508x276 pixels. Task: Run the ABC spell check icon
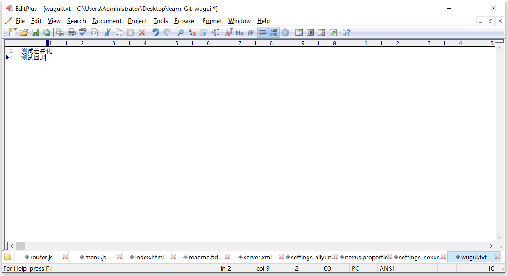click(82, 32)
